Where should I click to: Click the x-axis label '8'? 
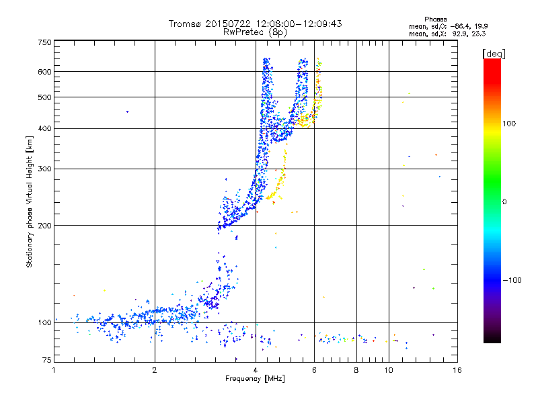(356, 370)
